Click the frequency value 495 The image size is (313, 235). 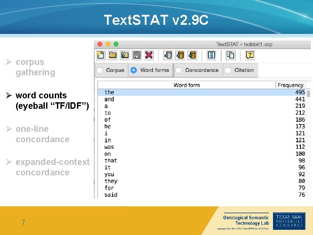(300, 92)
